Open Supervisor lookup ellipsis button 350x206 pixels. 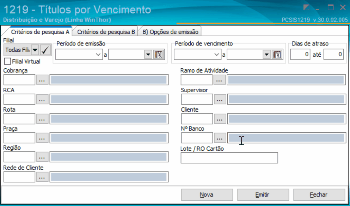tap(220, 99)
